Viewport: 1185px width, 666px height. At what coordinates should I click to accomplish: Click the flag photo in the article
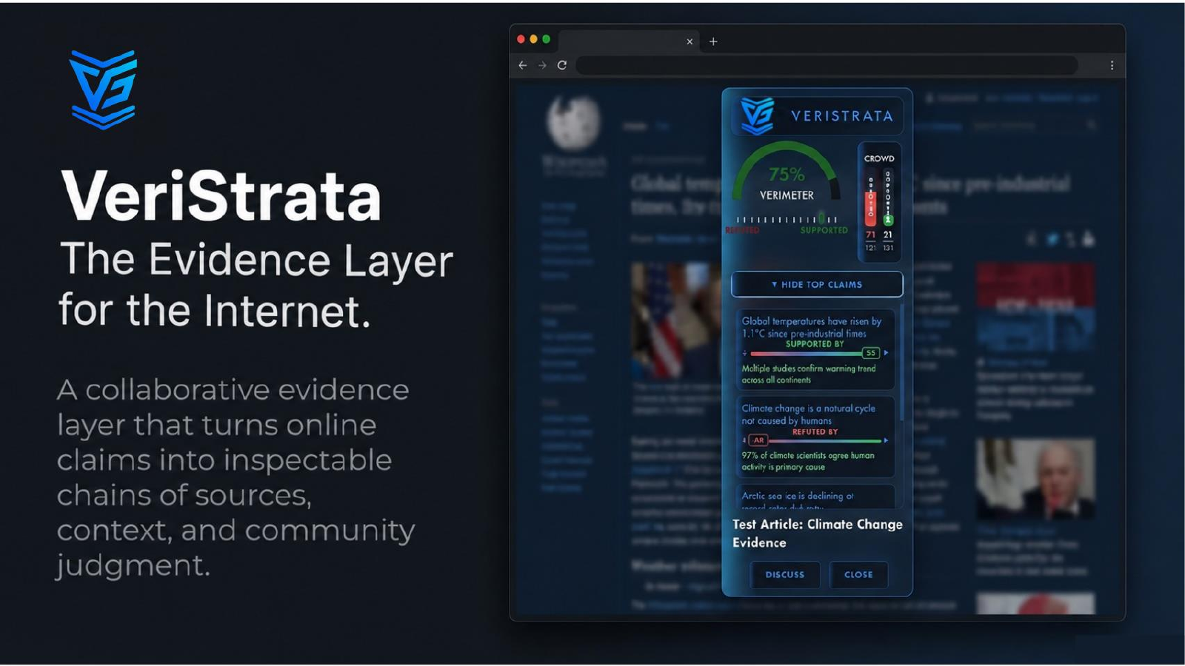point(676,320)
